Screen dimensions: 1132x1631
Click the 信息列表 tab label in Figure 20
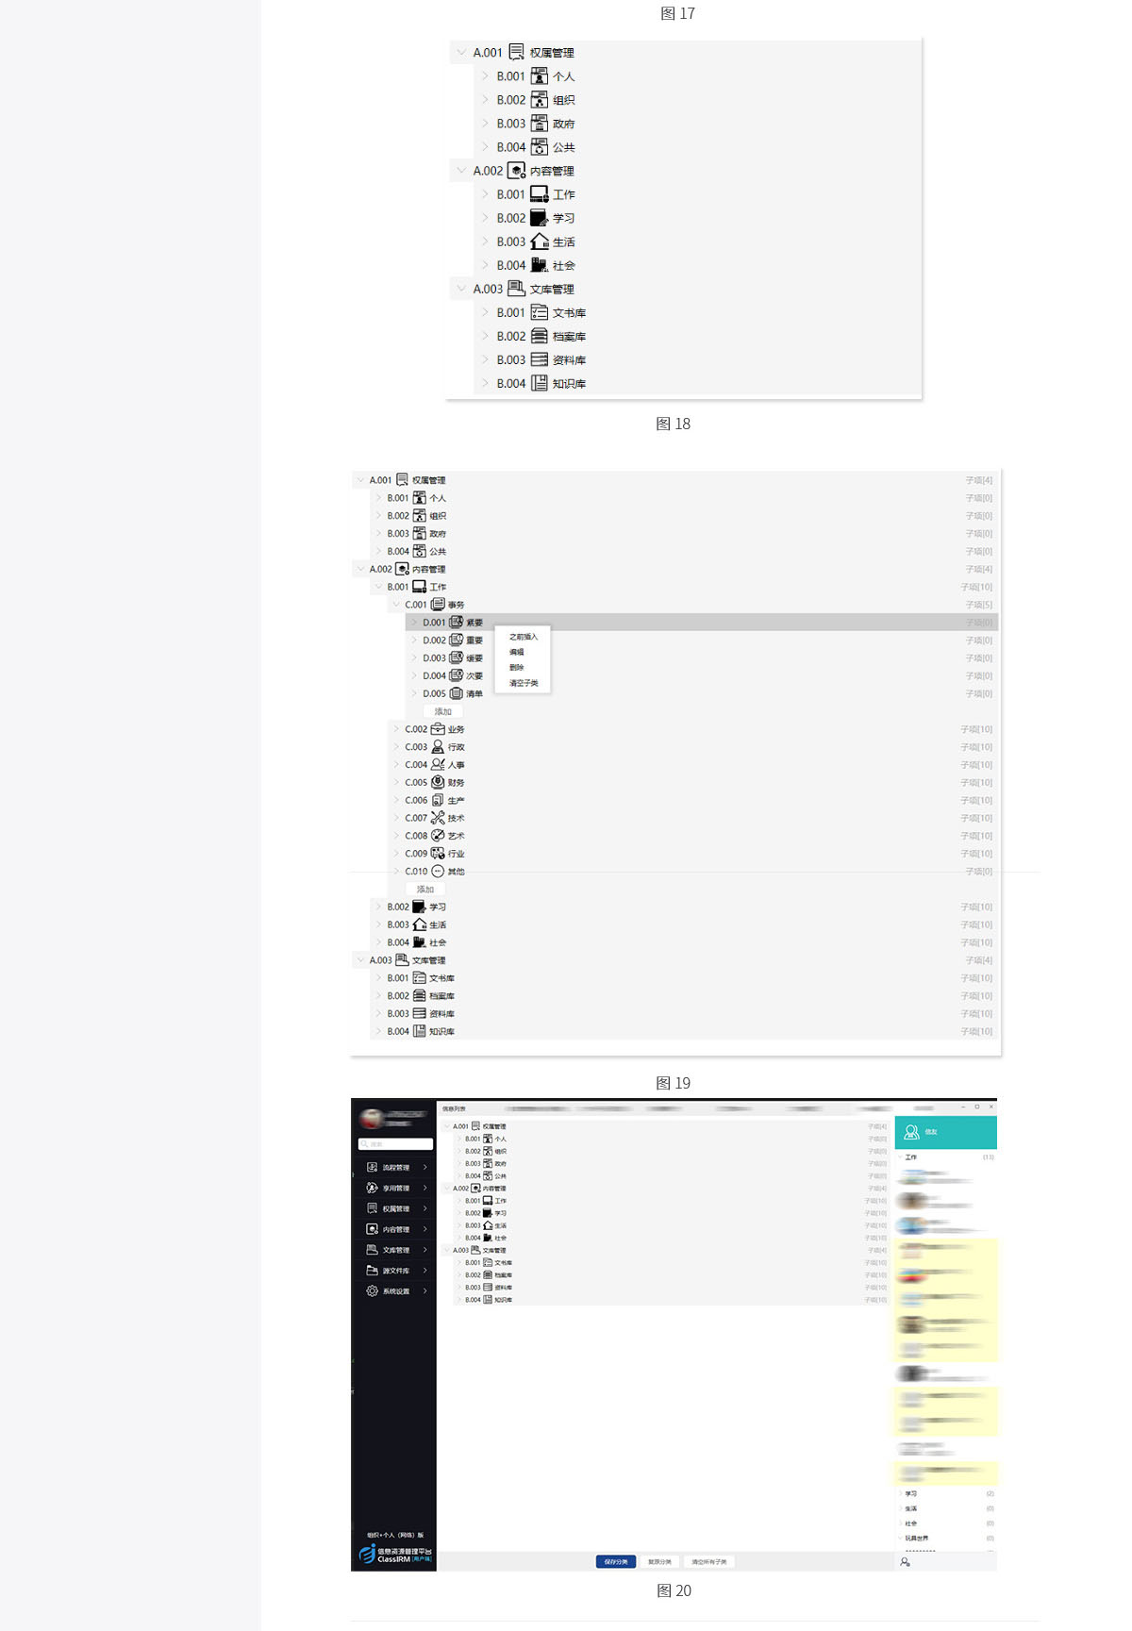(454, 1108)
